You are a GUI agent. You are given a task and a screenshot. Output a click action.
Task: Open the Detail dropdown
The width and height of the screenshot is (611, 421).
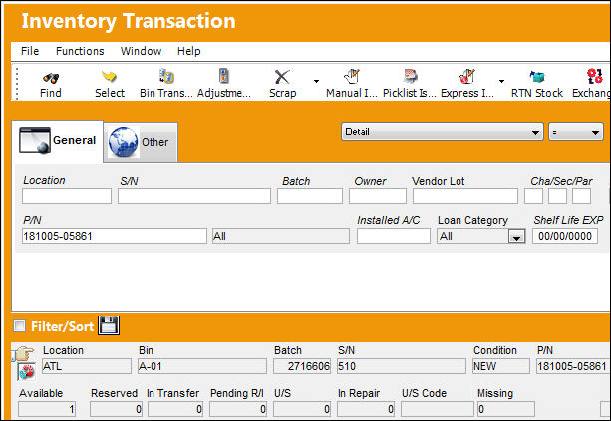coord(442,132)
